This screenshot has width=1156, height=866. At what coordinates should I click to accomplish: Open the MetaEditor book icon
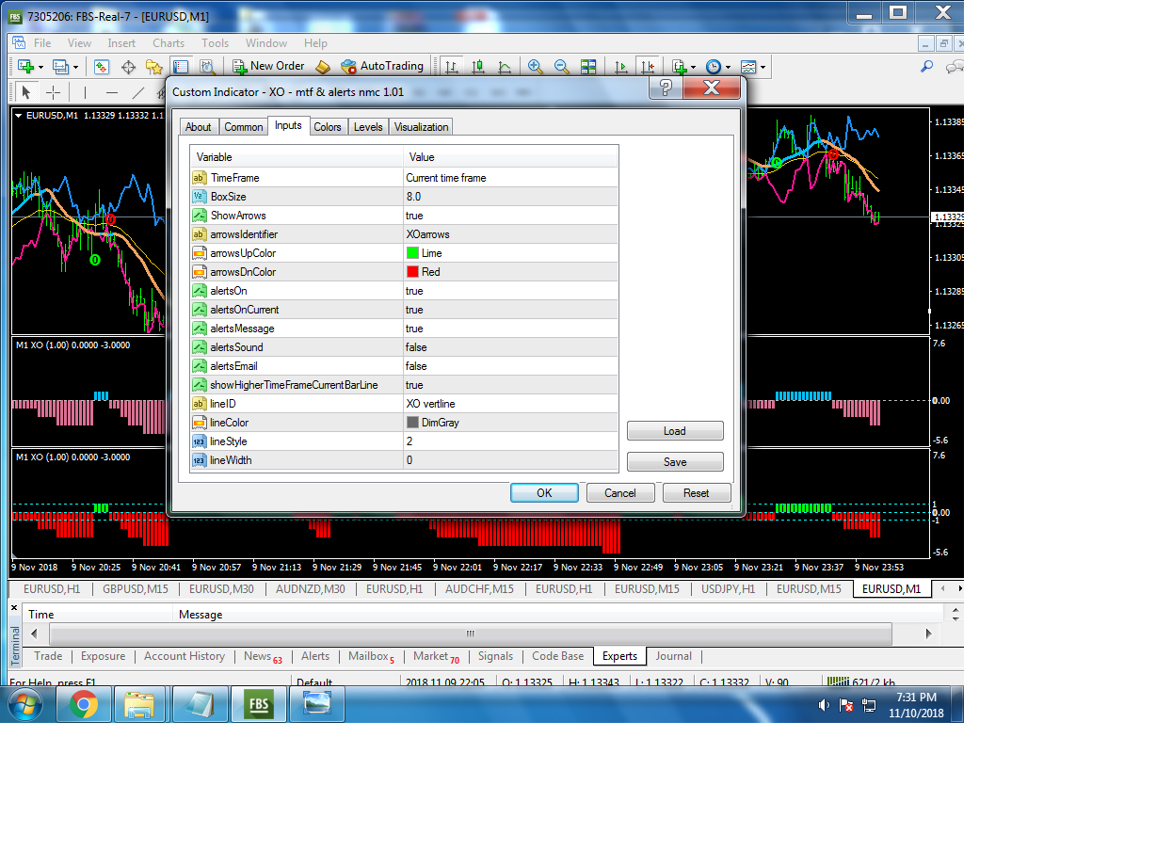click(x=323, y=67)
